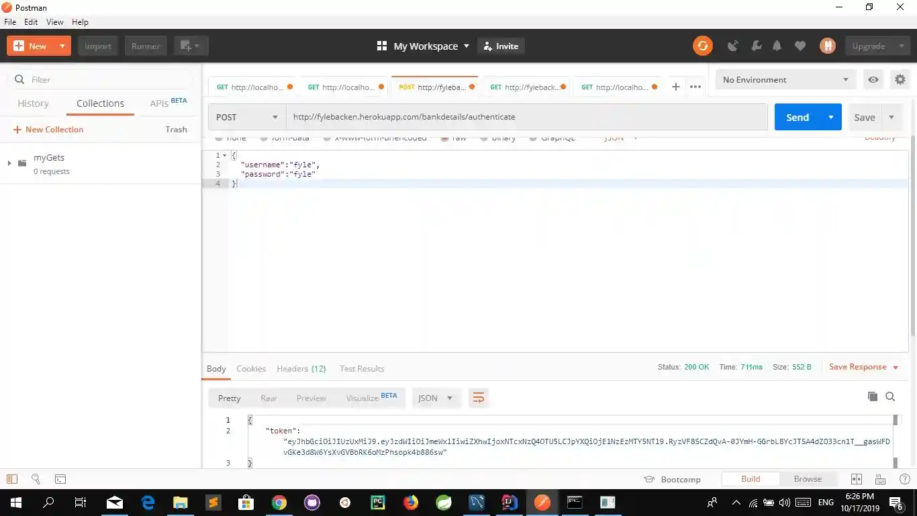Open Chrome from the taskbar

click(279, 502)
